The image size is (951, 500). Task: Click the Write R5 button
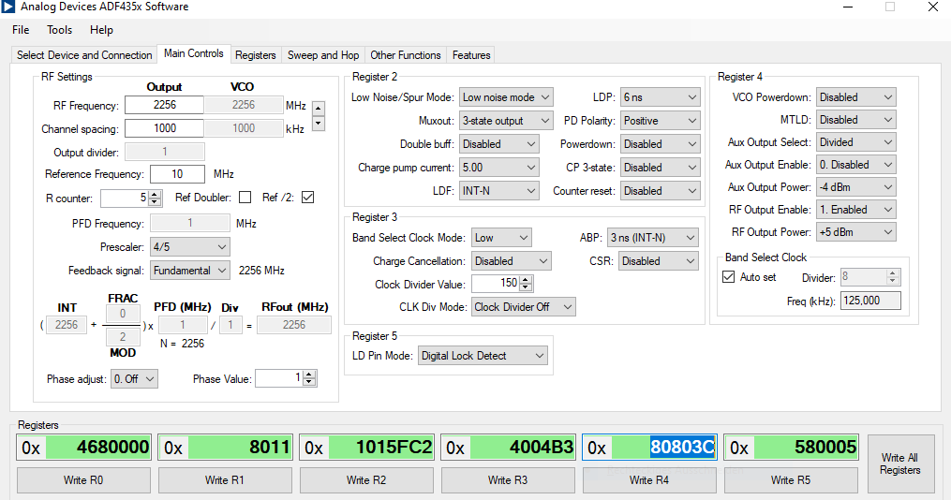click(791, 480)
